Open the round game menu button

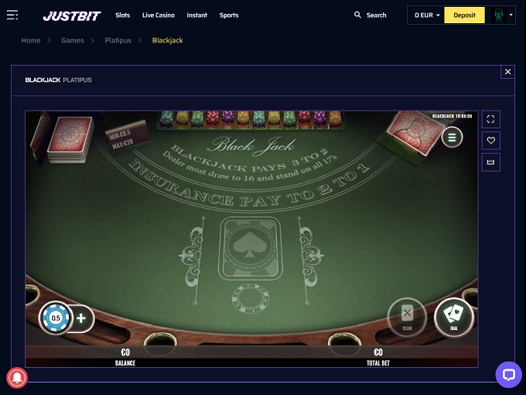[x=452, y=137]
